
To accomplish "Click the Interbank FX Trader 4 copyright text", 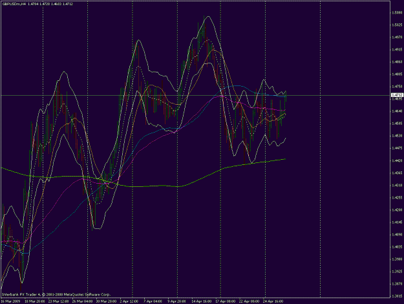I will pyautogui.click(x=56, y=294).
